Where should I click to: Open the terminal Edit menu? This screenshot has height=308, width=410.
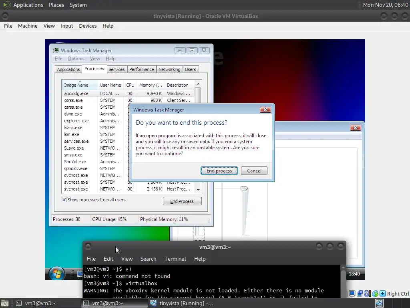point(108,259)
